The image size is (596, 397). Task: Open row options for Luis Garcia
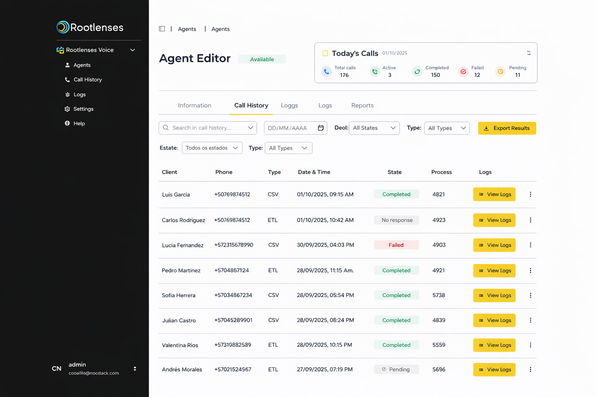coord(530,194)
